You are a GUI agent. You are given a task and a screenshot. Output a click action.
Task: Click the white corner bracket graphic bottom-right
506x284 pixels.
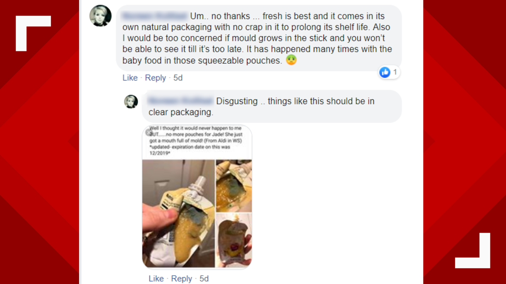[x=472, y=250]
